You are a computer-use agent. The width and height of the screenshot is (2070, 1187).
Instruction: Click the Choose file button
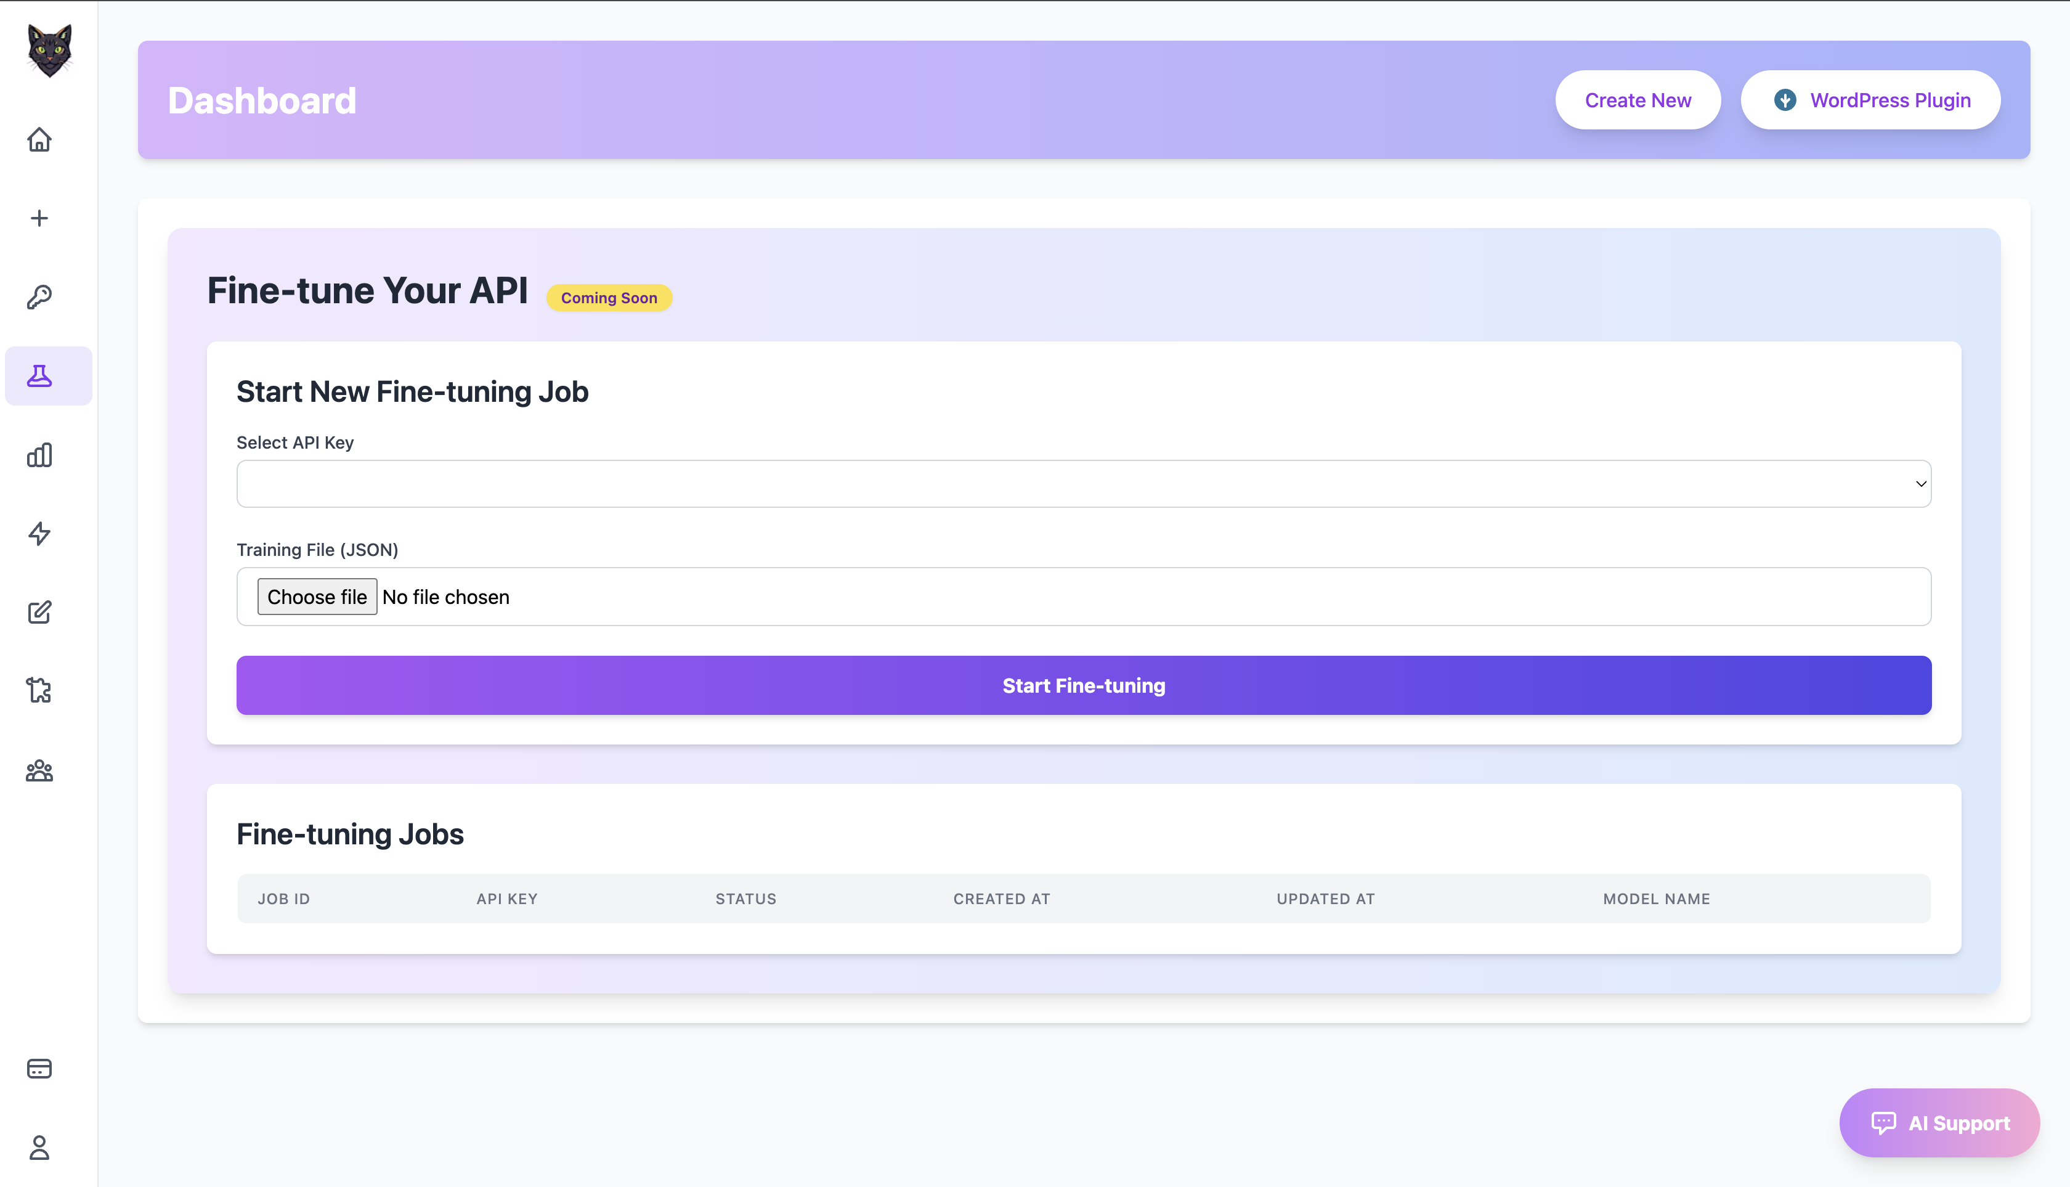[317, 597]
